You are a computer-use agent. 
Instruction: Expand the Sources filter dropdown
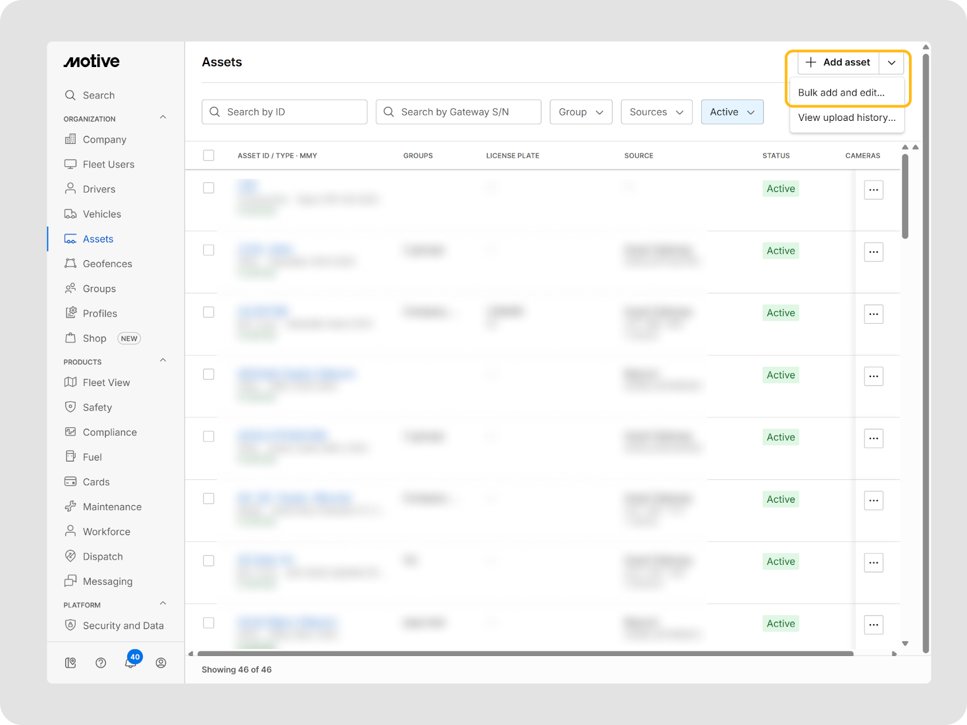coord(656,112)
